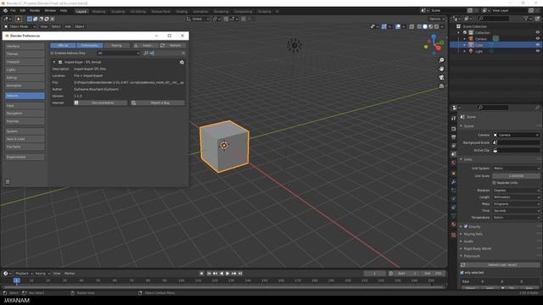Toggle camera view icon in viewport
This screenshot has width=543, height=305.
441,77
